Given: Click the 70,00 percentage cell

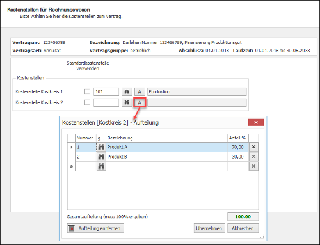Looking at the screenshot, I should click(238, 147).
